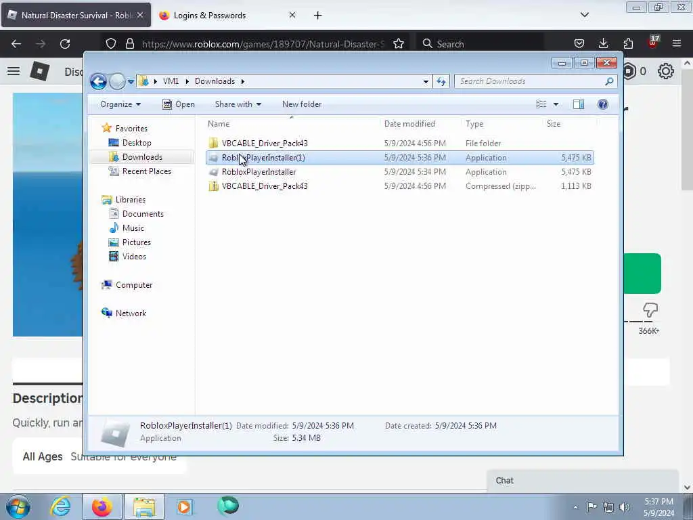Screen dimensions: 693x520
Task: Show hidden tray icons arrow
Action: 575,507
